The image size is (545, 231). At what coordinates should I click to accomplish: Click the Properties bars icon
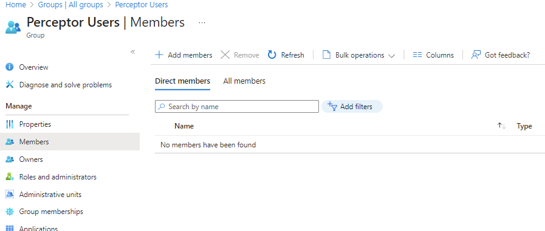pos(10,124)
